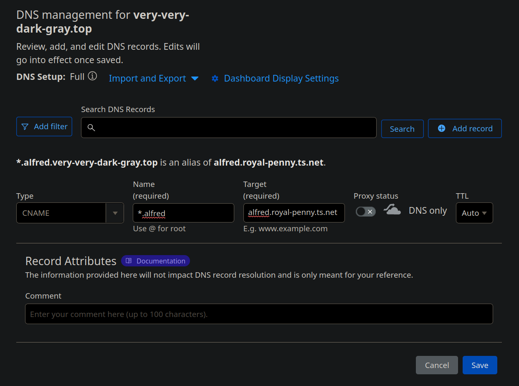Toggle the Proxy status switch
The image size is (519, 386).
pyautogui.click(x=365, y=212)
